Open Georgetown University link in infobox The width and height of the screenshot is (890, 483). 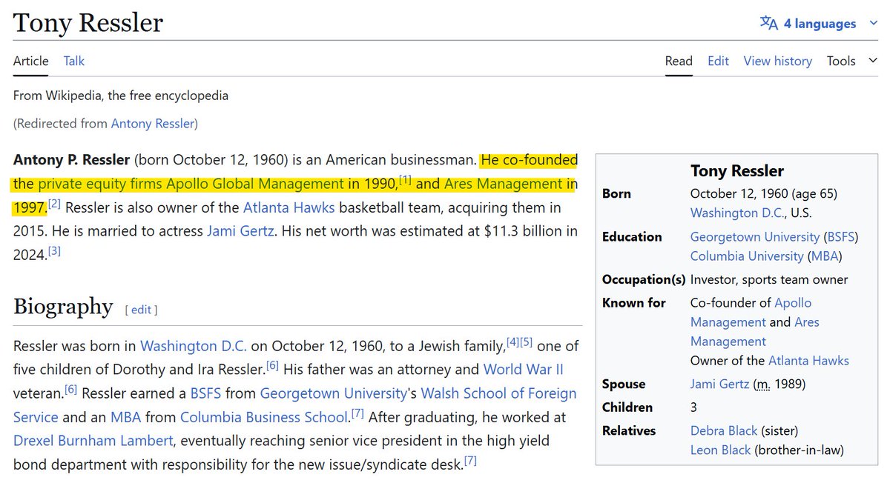tap(754, 236)
